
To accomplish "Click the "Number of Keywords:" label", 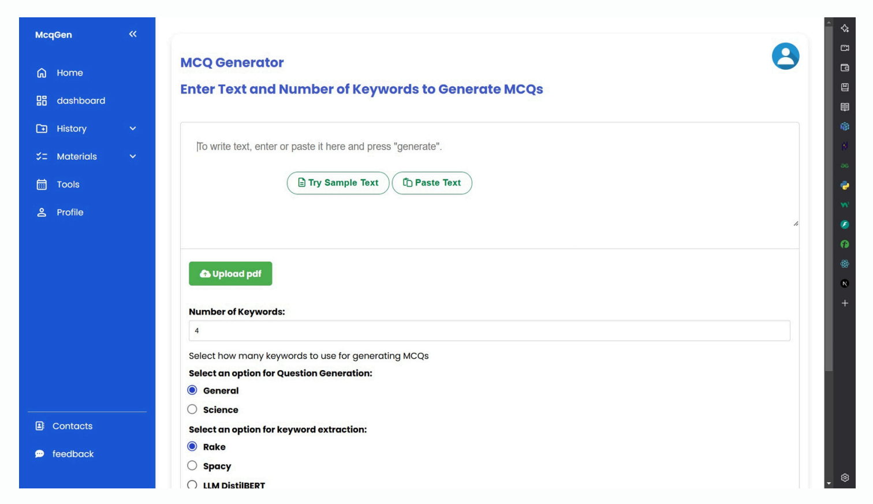I will (237, 312).
